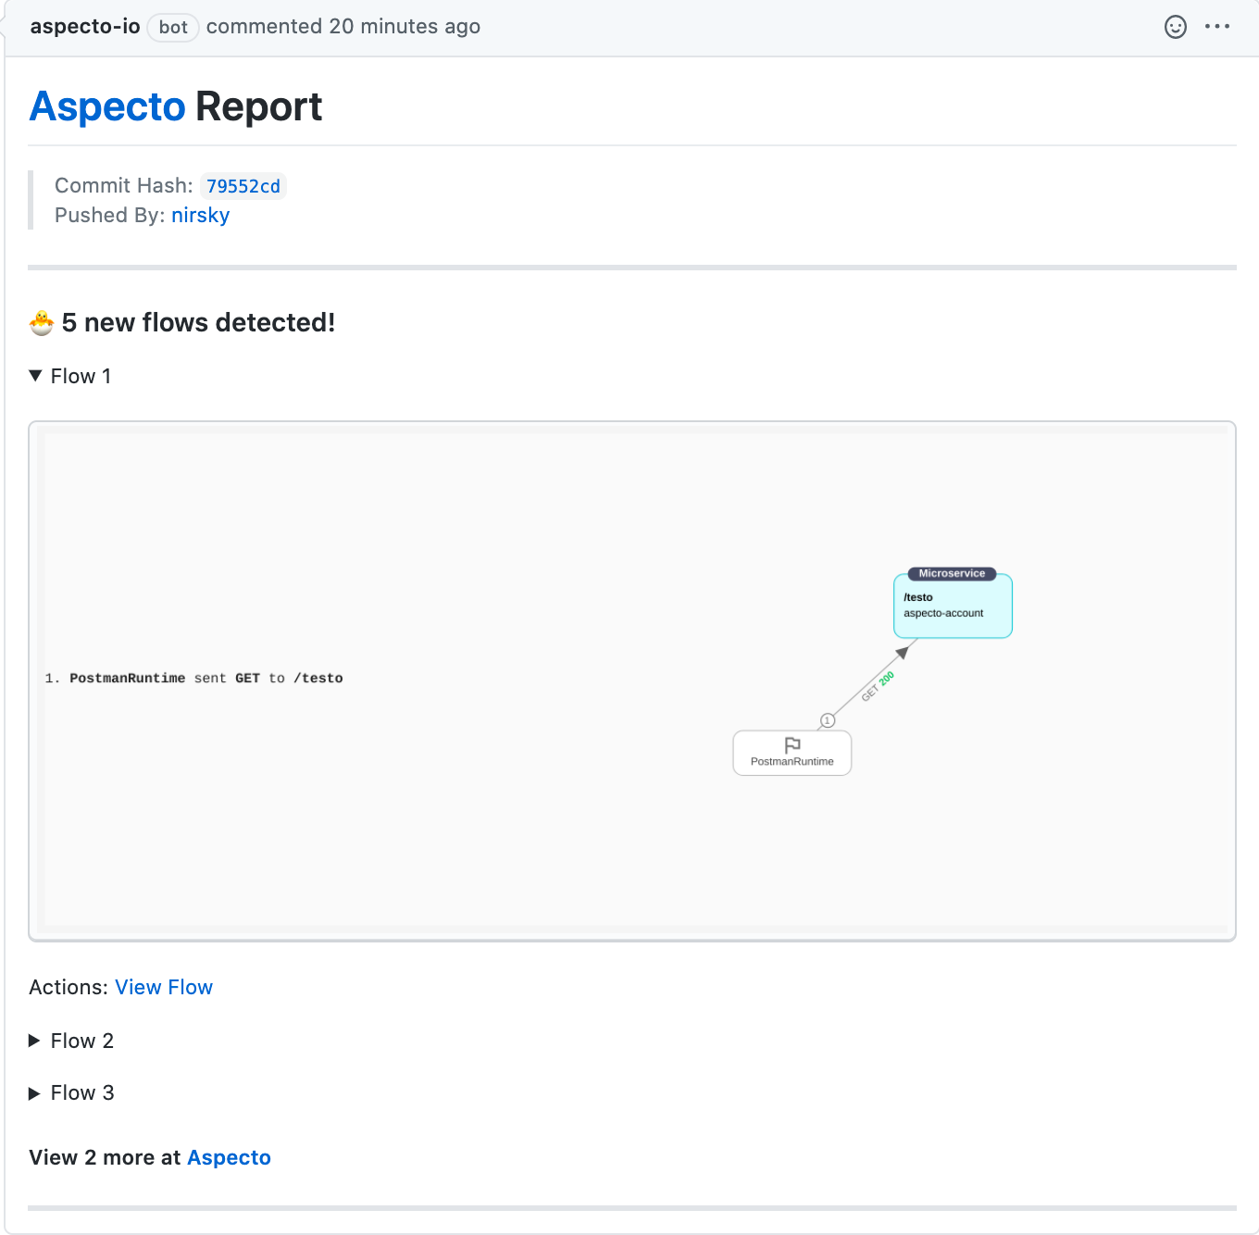This screenshot has height=1235, width=1259.
Task: Click the PostmanRuntime node in the flow diagram
Action: 792,753
